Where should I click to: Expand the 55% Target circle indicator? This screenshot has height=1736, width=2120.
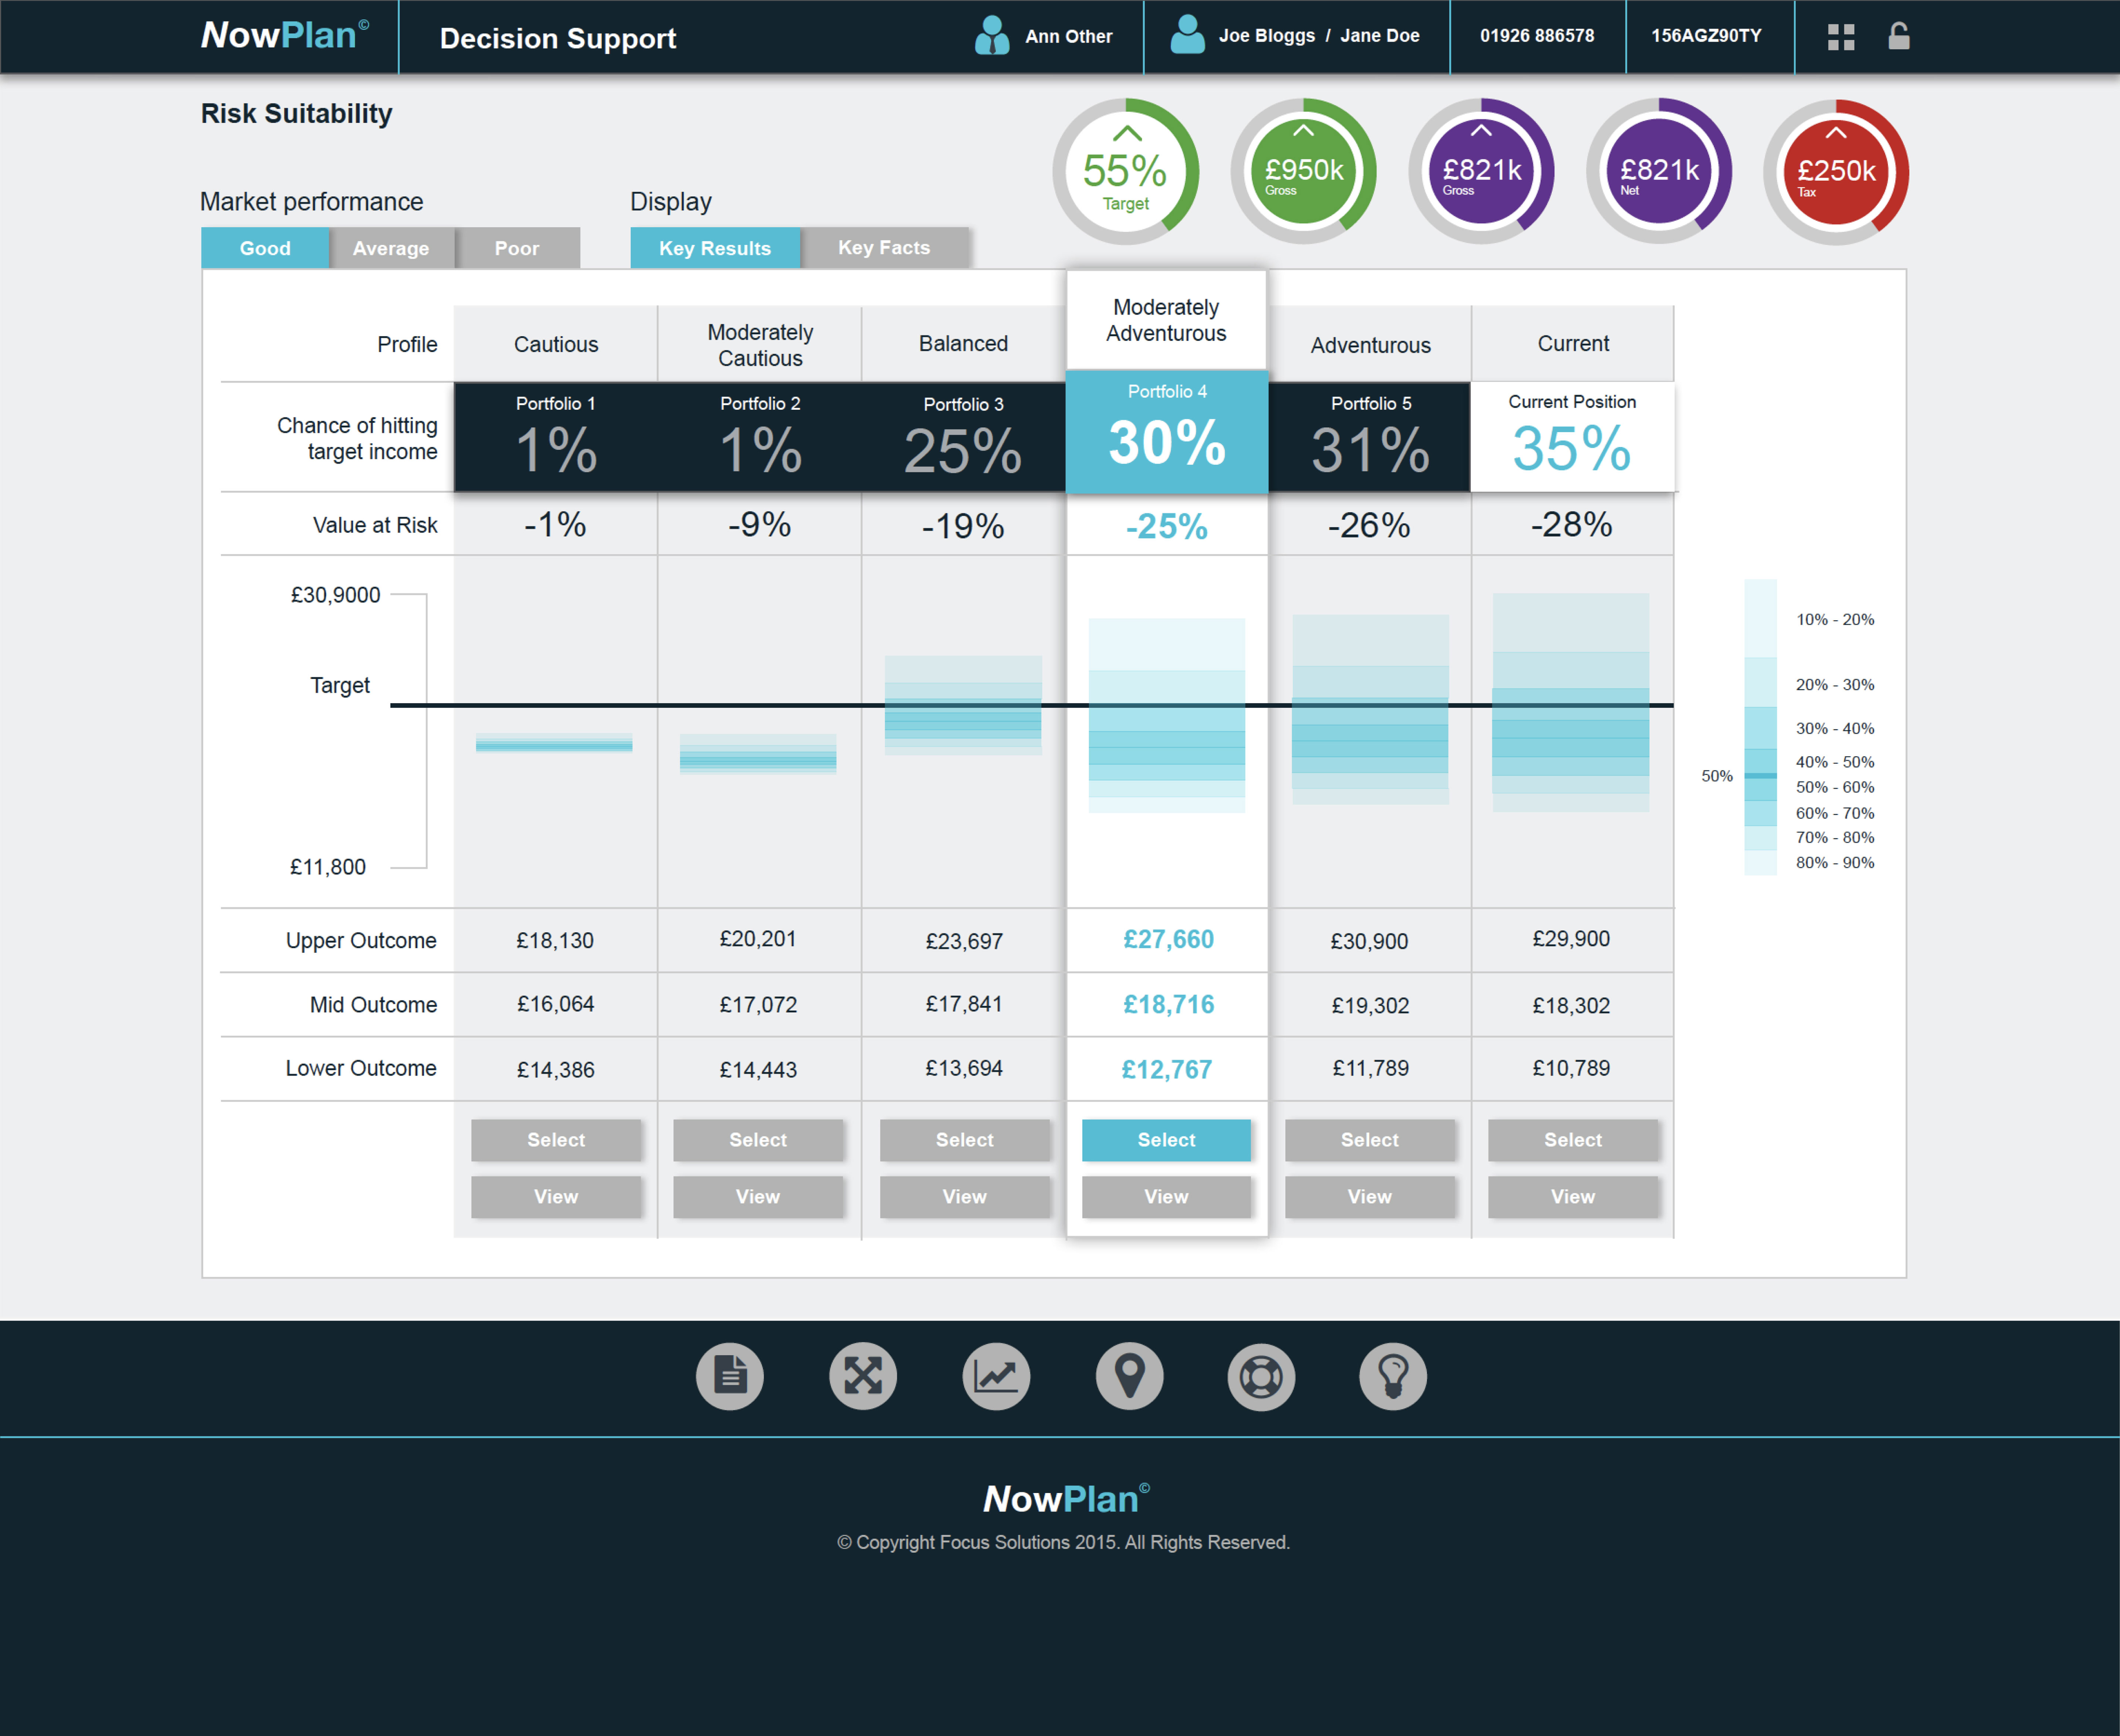point(1127,133)
